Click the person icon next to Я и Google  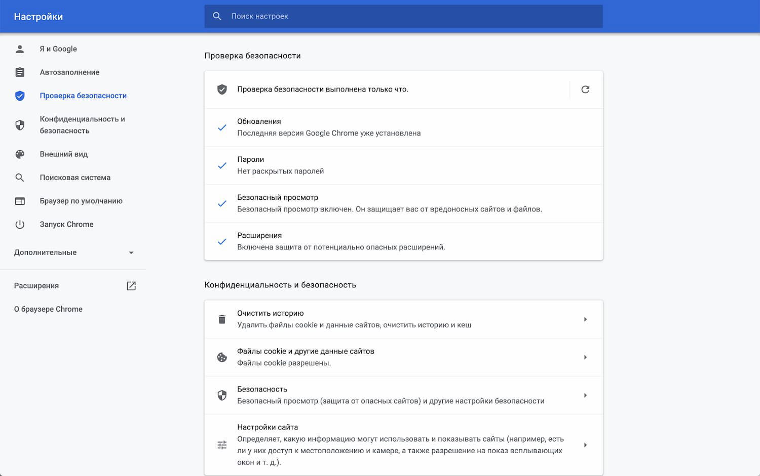tap(20, 49)
